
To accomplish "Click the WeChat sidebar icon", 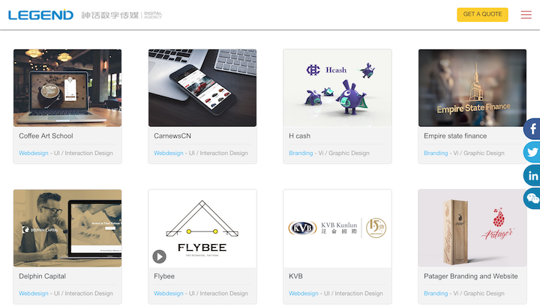I will coord(532,198).
